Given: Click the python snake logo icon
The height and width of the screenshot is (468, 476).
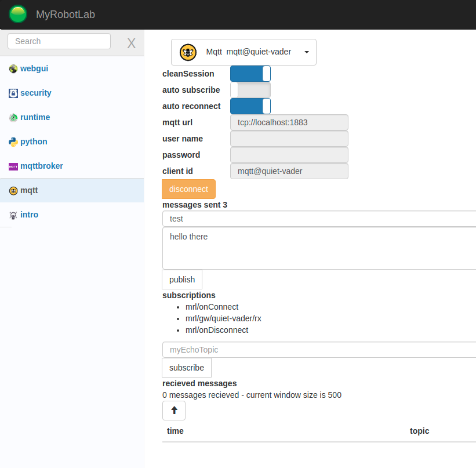Looking at the screenshot, I should (13, 142).
